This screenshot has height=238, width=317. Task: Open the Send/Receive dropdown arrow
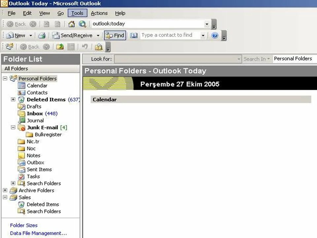click(x=98, y=36)
